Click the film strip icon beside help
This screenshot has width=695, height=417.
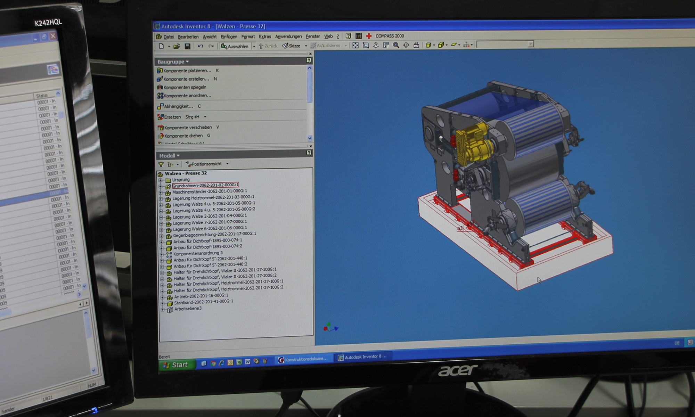(358, 36)
